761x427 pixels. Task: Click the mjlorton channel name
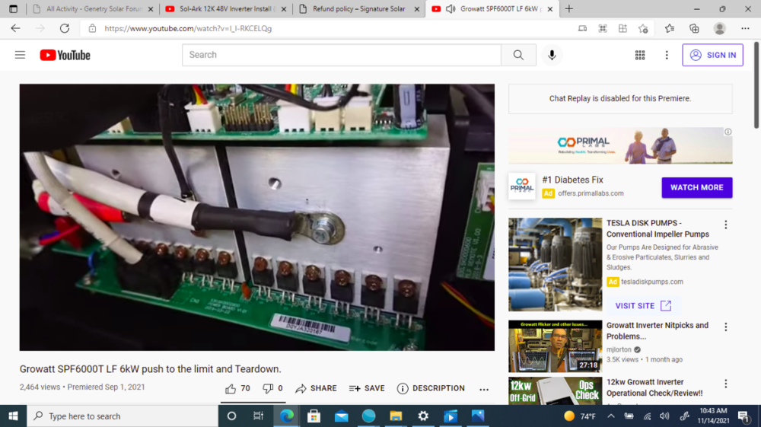pos(619,349)
